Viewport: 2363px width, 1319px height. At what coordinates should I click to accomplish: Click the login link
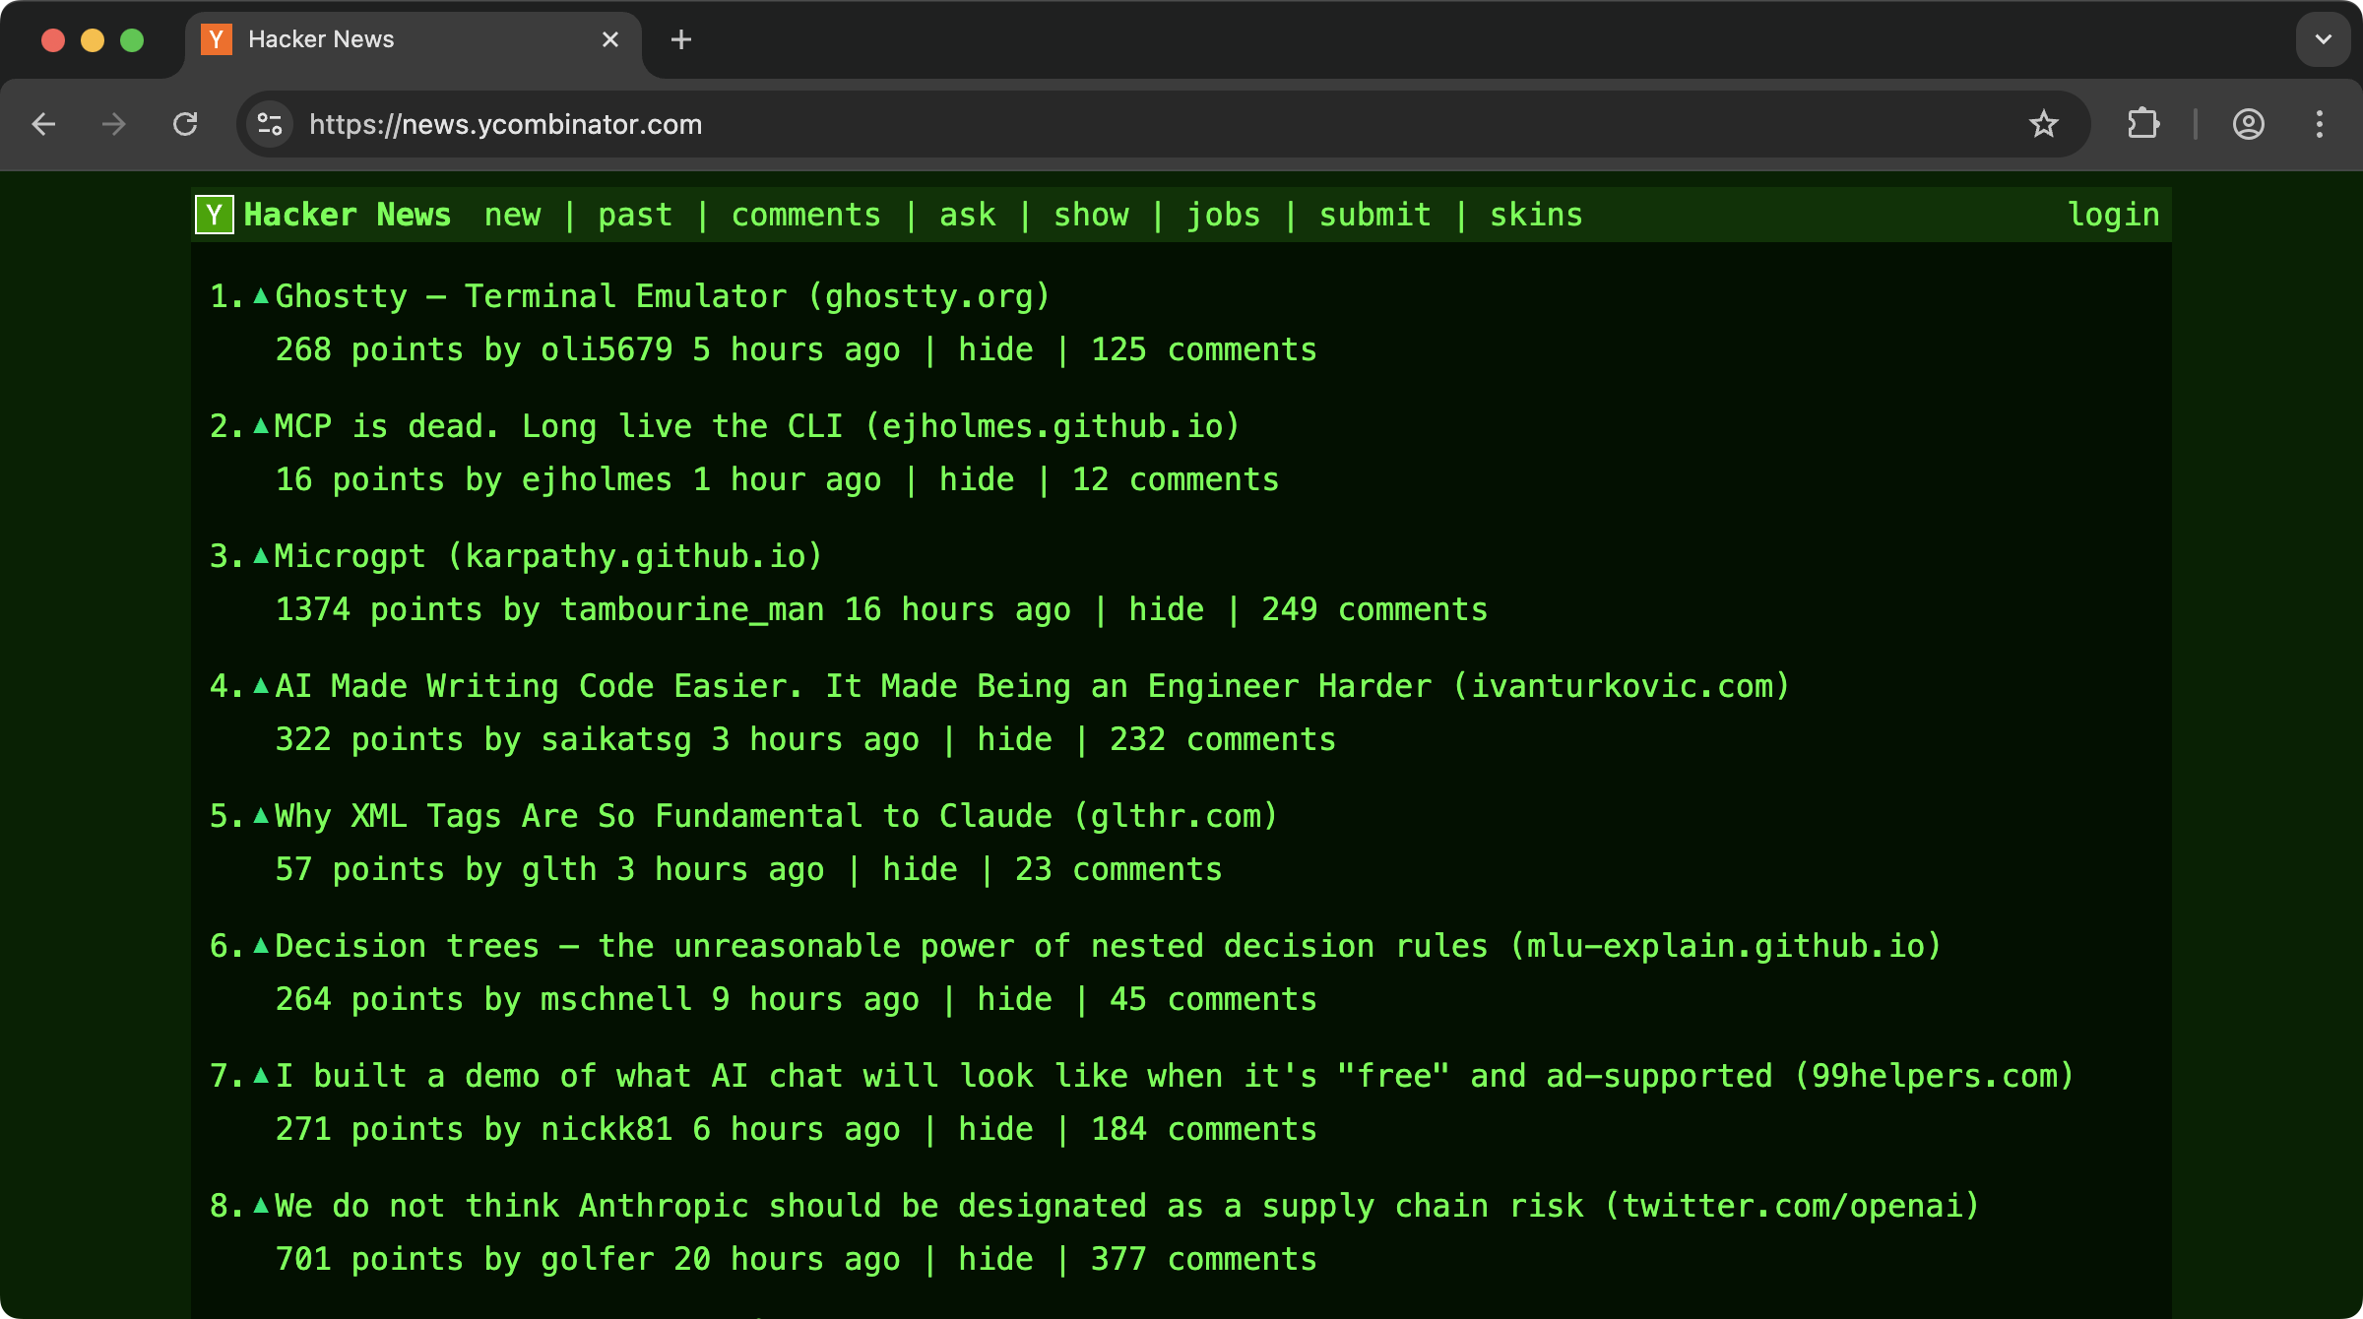pyautogui.click(x=2113, y=214)
